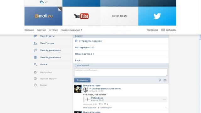Open the Twitter speed dial tile
The width and height of the screenshot is (201, 113).
click(157, 16)
